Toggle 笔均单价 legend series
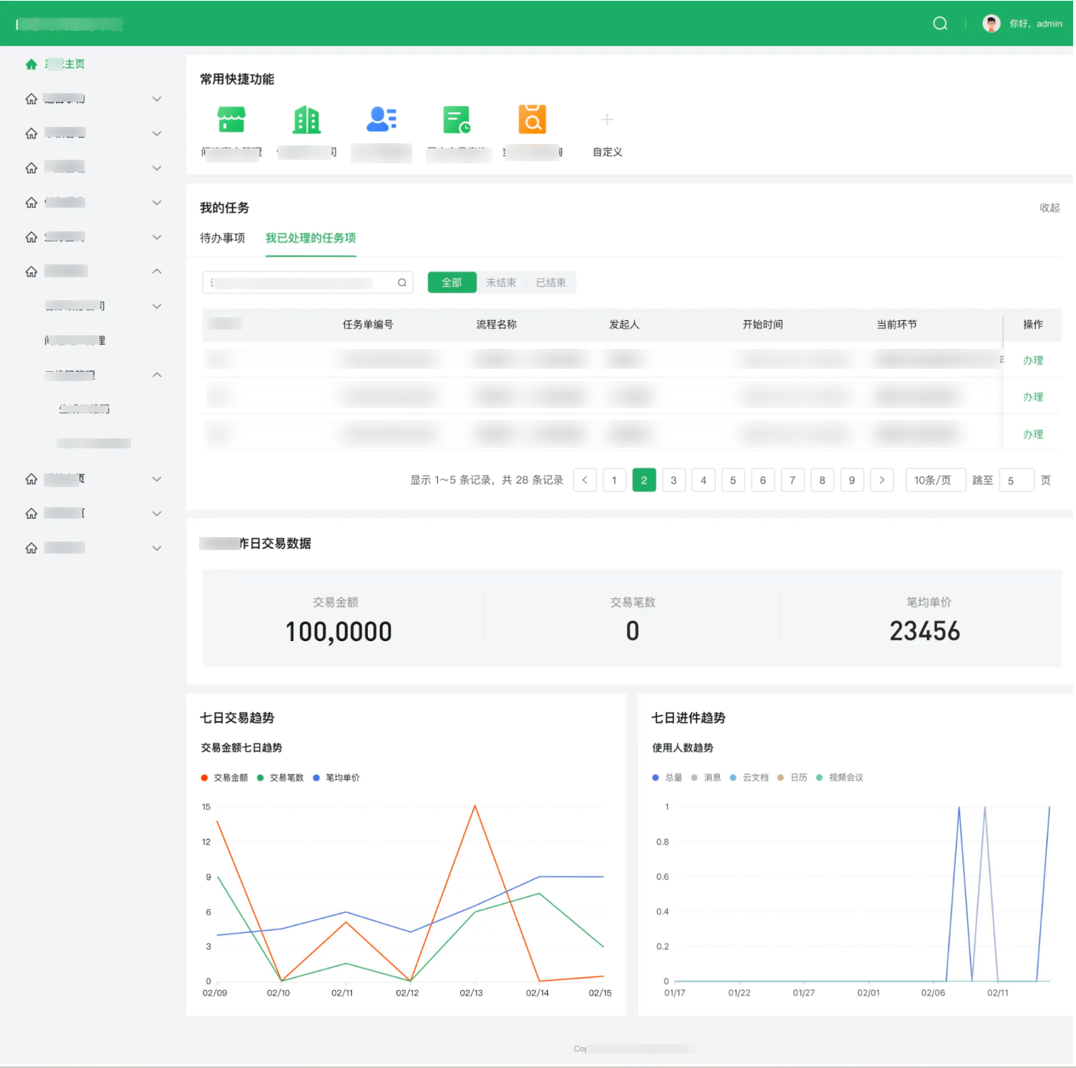1076x1068 pixels. (336, 777)
